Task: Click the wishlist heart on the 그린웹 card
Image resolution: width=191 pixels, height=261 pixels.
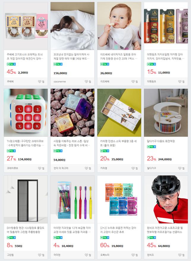Action: point(41,255)
